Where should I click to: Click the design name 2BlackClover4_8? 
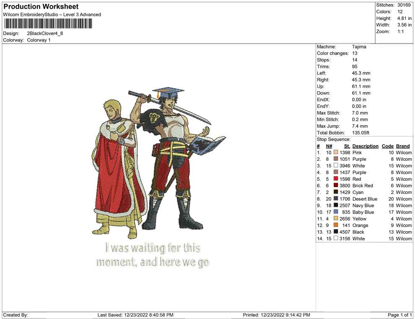point(45,33)
